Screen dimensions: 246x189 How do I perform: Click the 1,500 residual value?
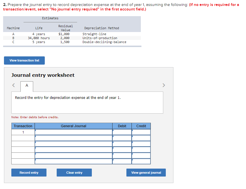pyautogui.click(x=65, y=42)
